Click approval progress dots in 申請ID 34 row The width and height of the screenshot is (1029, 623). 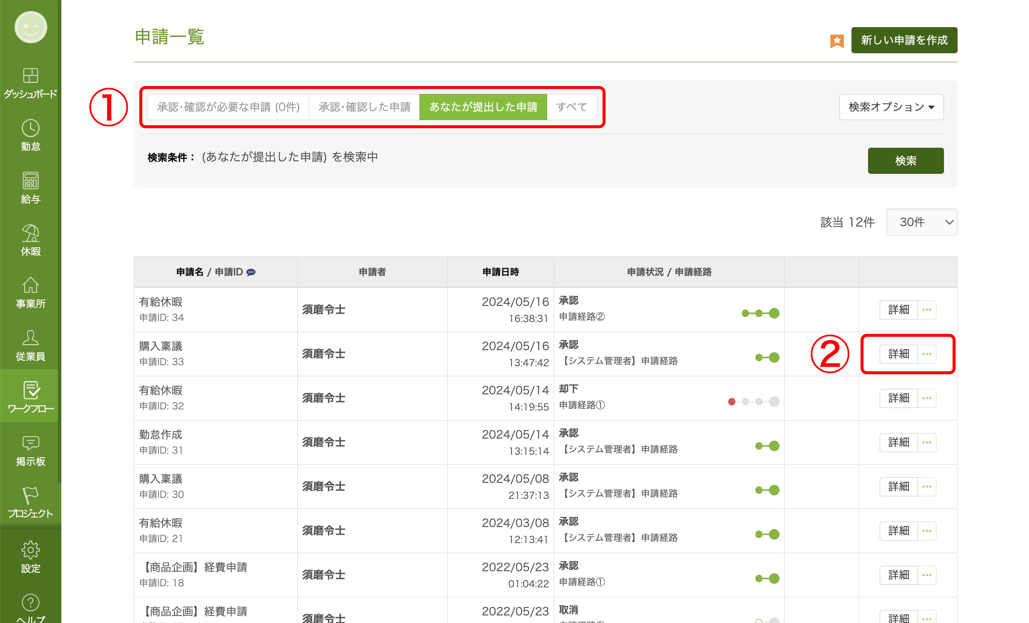click(x=760, y=314)
